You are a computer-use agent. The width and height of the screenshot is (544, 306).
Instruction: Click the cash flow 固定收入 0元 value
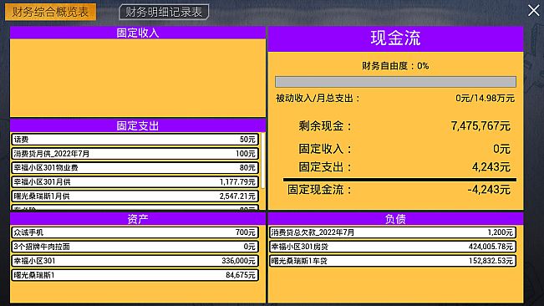pos(501,149)
